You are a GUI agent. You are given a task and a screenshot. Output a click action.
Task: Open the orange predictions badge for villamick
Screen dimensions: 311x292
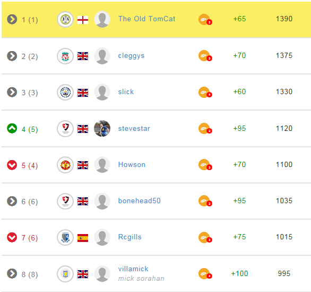pyautogui.click(x=205, y=274)
